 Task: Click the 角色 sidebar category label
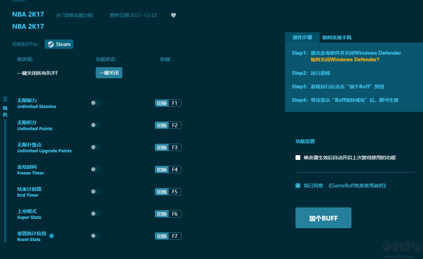coord(5,111)
